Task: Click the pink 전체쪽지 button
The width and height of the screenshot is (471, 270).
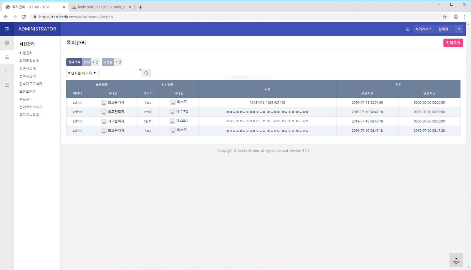Action: tap(453, 43)
